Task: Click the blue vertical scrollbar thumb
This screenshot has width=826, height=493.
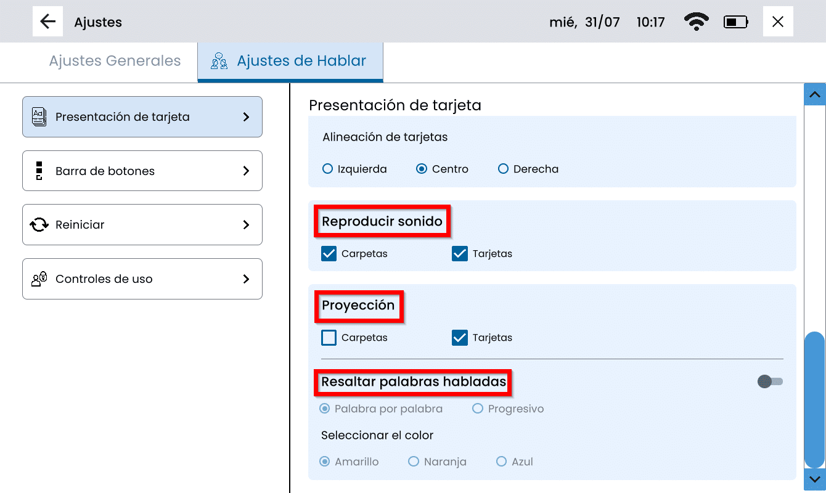Action: point(814,401)
